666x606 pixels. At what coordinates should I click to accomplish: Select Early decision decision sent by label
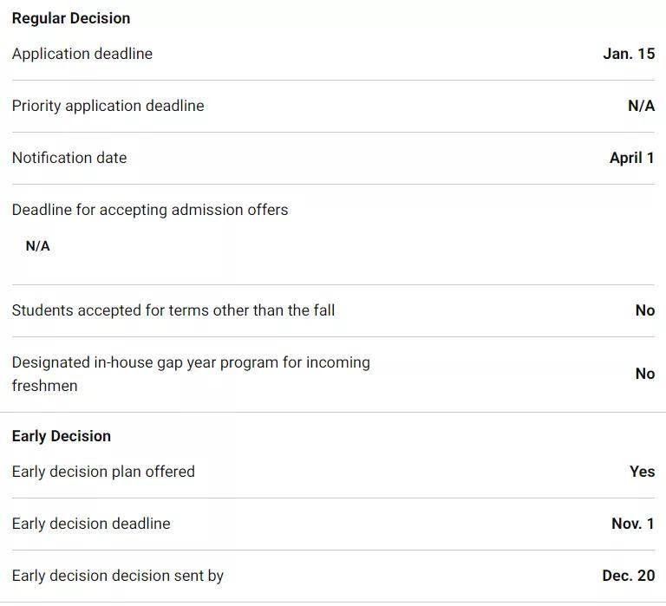tap(118, 576)
